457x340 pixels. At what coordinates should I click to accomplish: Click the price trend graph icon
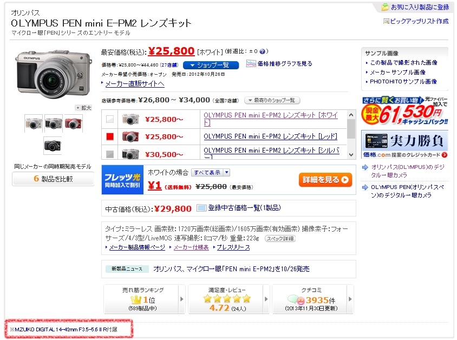click(x=251, y=63)
